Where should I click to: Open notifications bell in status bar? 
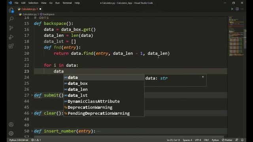[x=242, y=140]
